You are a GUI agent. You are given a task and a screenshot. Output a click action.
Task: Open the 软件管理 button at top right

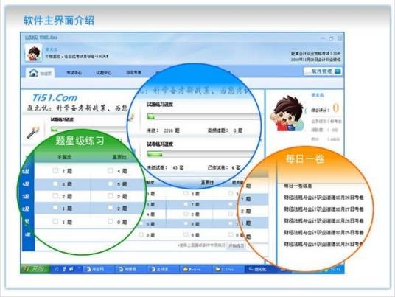pos(323,71)
